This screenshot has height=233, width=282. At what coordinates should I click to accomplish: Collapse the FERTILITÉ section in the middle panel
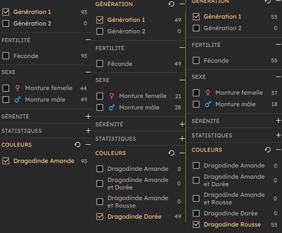click(182, 48)
